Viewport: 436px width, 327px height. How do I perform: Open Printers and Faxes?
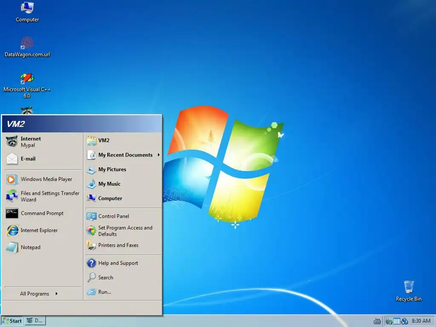click(123, 245)
